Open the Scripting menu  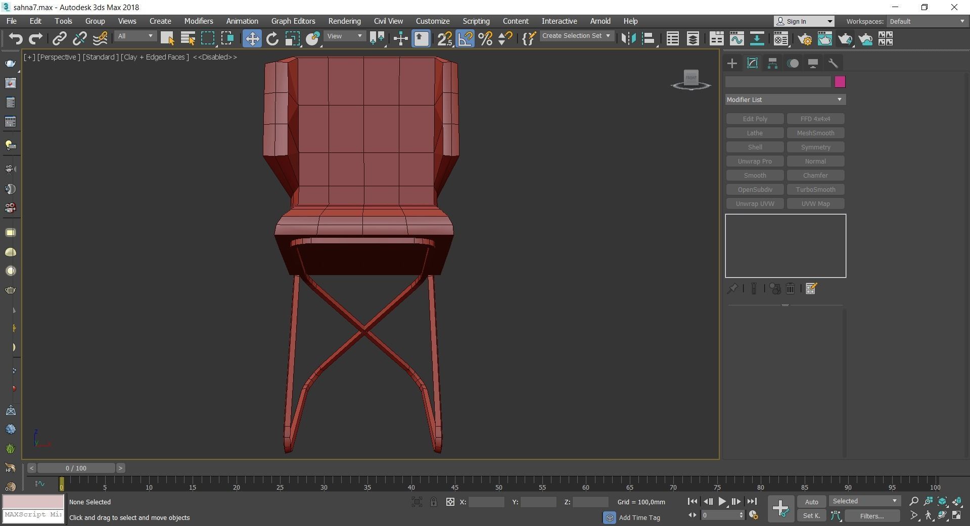pyautogui.click(x=476, y=21)
